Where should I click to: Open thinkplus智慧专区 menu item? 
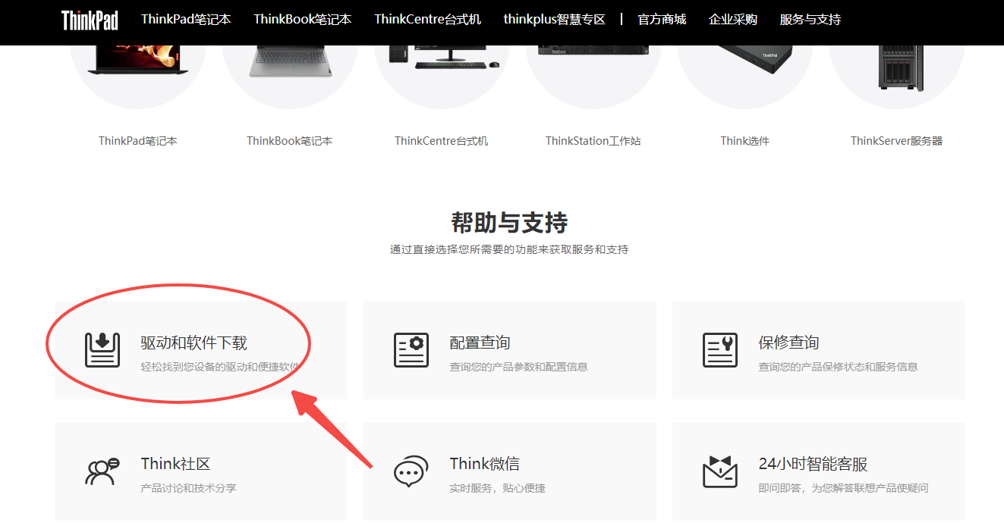coord(554,20)
